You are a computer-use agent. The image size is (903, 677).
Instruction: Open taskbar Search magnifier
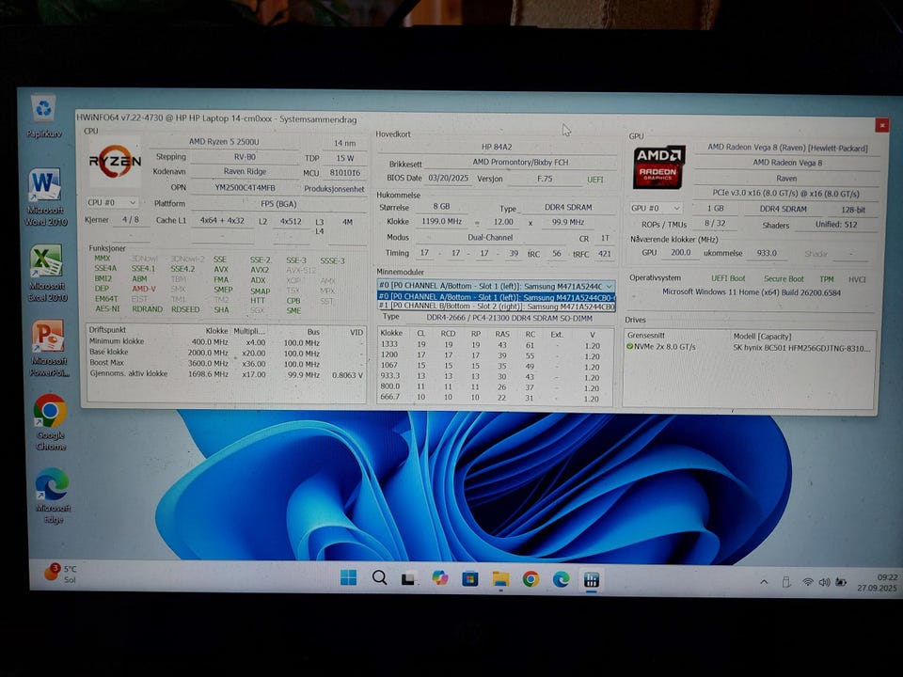[x=379, y=577]
